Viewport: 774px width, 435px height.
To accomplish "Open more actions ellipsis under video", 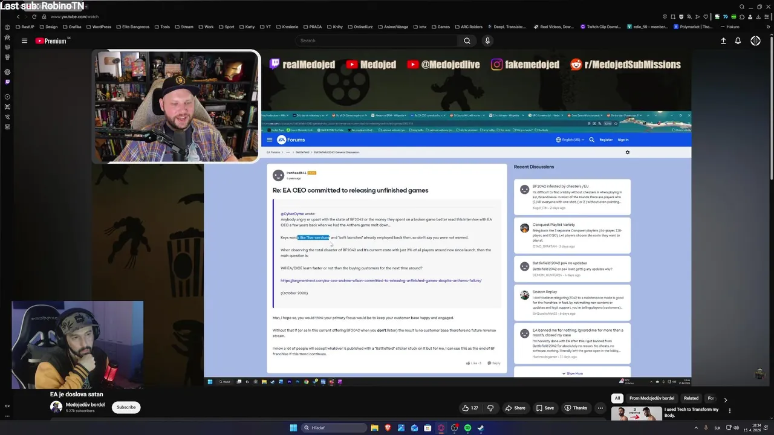I will (600, 408).
